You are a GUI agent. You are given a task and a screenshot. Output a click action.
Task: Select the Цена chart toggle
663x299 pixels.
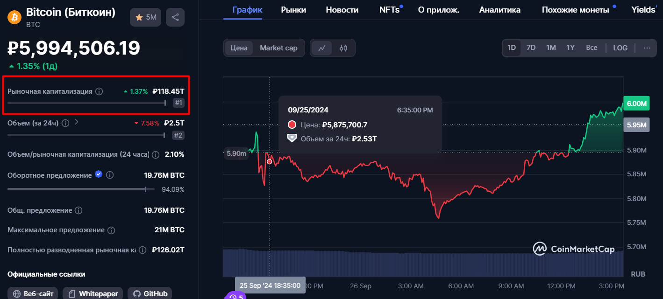[x=239, y=48]
